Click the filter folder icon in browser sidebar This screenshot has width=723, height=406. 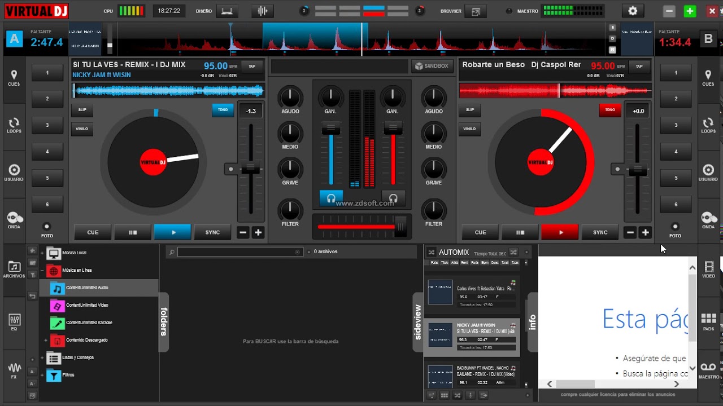32,275
